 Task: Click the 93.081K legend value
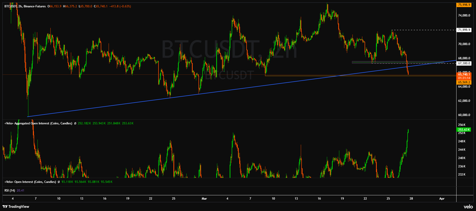[x=94, y=182]
